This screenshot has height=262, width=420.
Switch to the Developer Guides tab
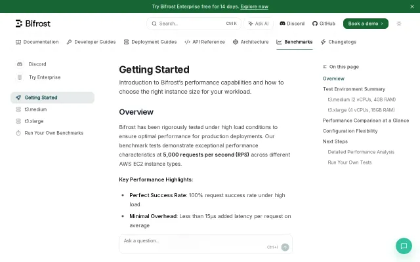tap(91, 42)
